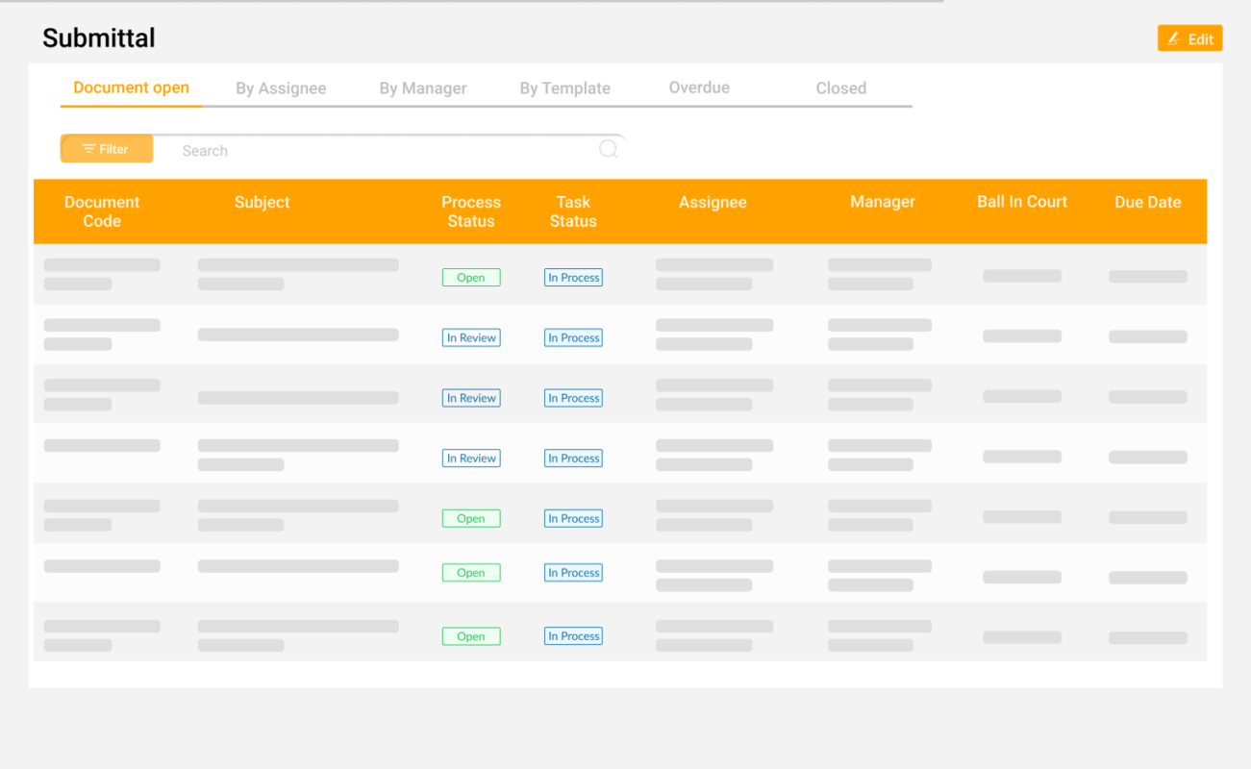Click the filter funnel icon
1251x769 pixels.
[88, 148]
